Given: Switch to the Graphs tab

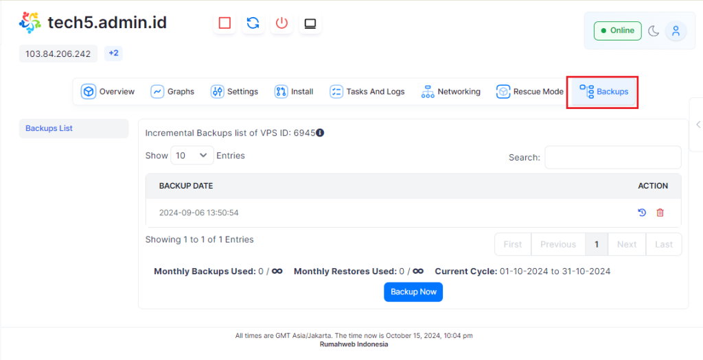Looking at the screenshot, I should click(x=172, y=92).
